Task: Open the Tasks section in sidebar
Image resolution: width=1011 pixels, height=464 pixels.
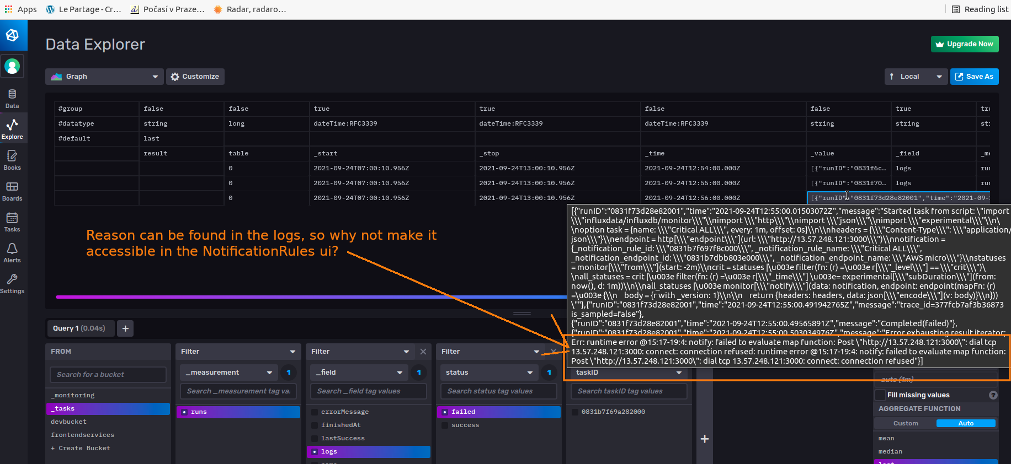Action: pos(12,222)
